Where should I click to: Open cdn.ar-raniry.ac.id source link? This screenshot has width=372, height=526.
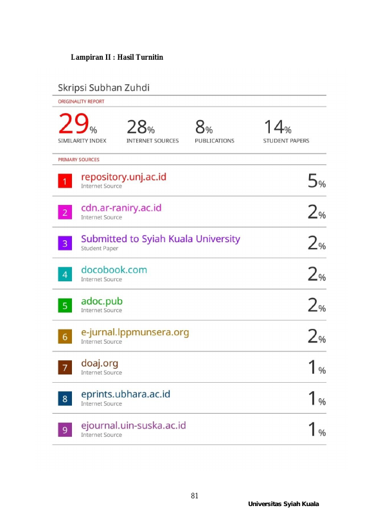click(121, 208)
